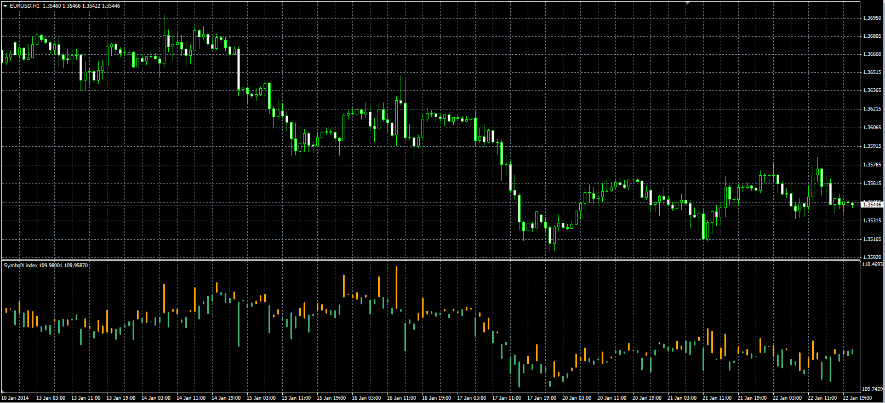Click the 1.35165 price scale label

[872, 239]
